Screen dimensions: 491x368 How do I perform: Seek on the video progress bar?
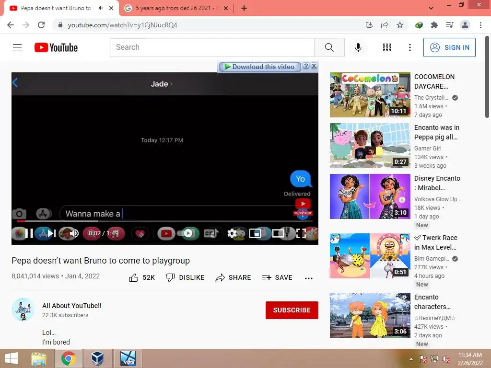coord(165,221)
